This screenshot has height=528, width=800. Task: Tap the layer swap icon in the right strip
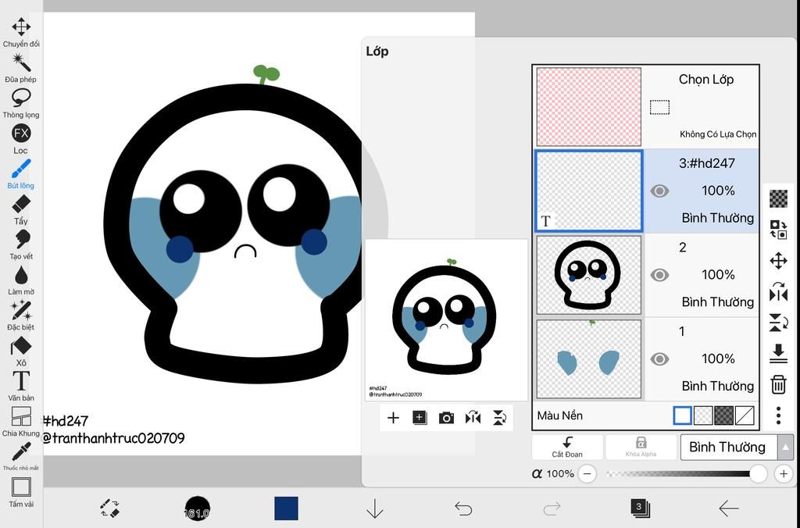click(778, 229)
